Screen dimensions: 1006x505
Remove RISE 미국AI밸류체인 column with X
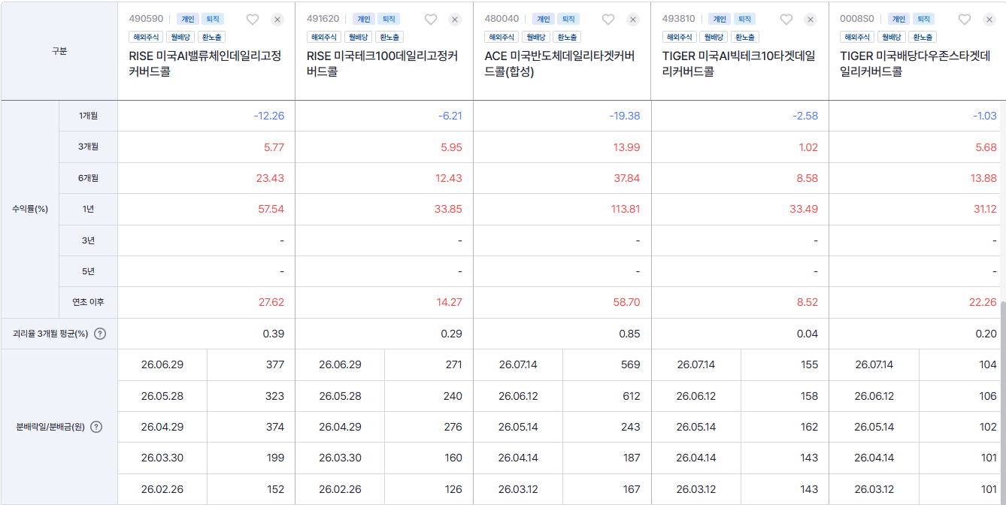pyautogui.click(x=277, y=20)
